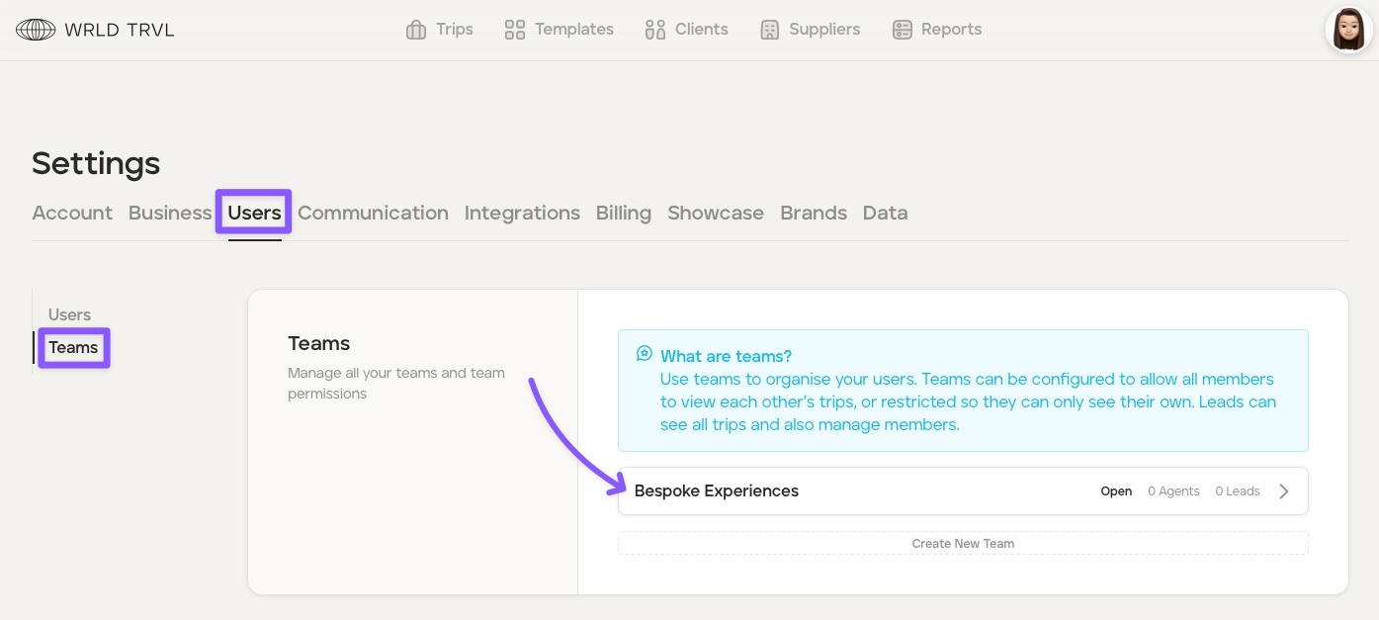Select the Data settings tab
Viewport: 1379px width, 620px height.
pos(885,213)
